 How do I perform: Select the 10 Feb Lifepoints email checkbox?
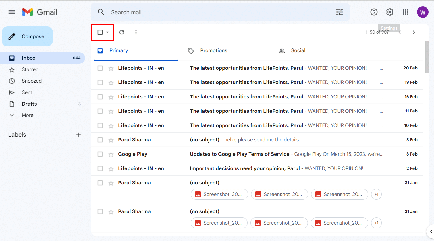click(x=100, y=125)
